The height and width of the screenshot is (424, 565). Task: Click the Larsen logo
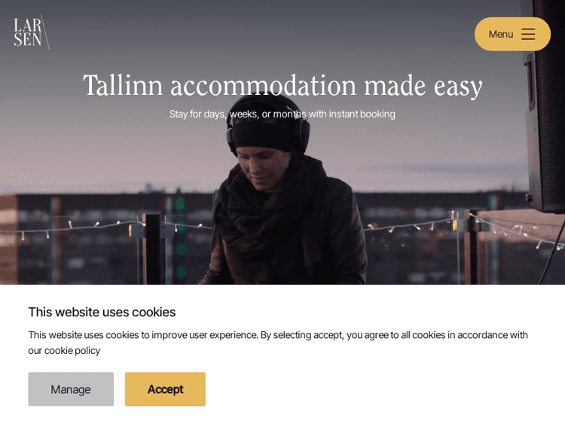(32, 32)
